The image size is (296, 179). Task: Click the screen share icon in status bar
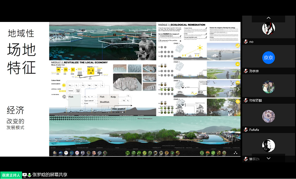[25, 175]
